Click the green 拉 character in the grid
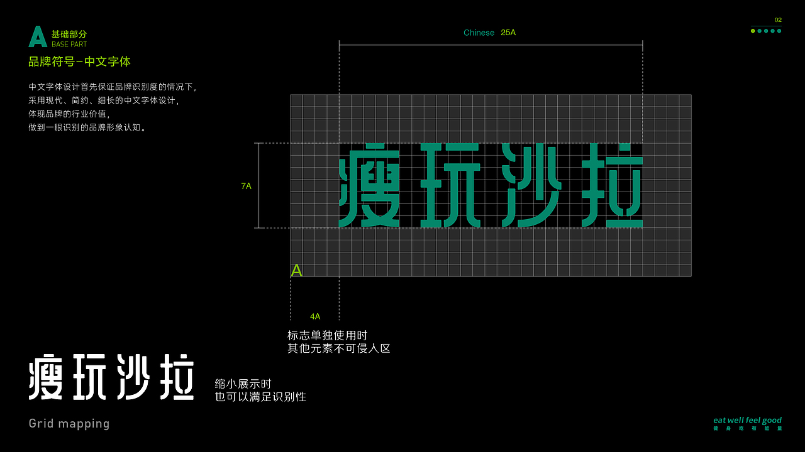The height and width of the screenshot is (452, 805). coord(613,185)
